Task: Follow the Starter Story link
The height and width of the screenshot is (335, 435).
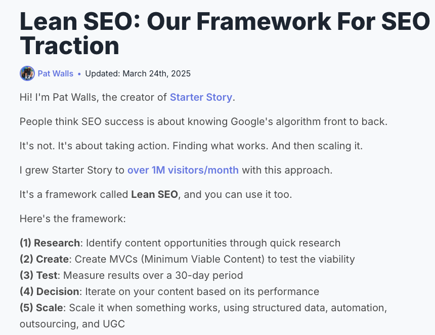Action: 201,98
